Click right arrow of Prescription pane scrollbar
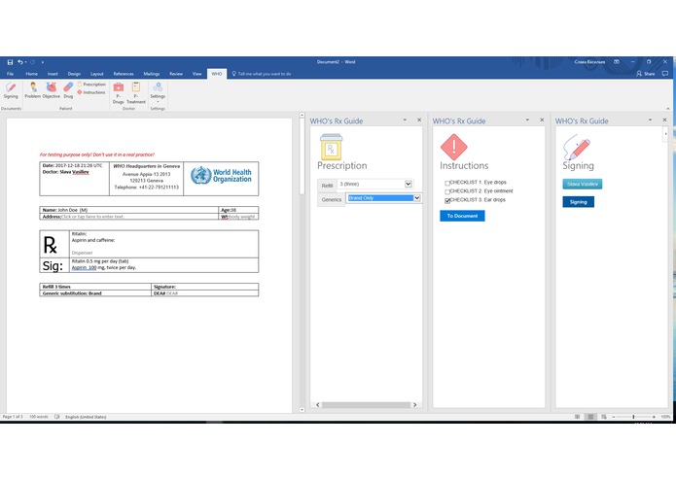The image size is (676, 480). point(414,404)
